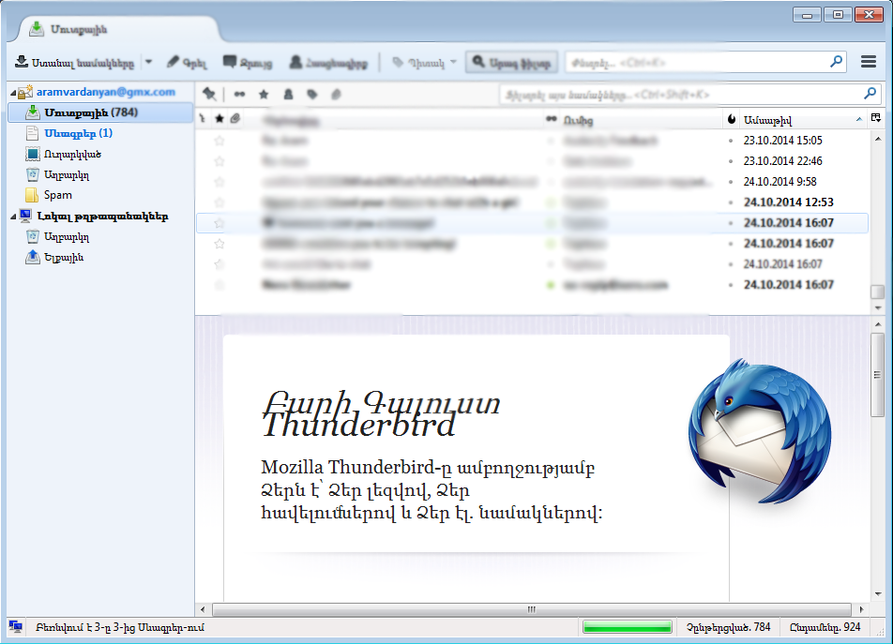Click the preview pane vertical scrollbar thumb
The image size is (893, 644).
pyautogui.click(x=877, y=375)
